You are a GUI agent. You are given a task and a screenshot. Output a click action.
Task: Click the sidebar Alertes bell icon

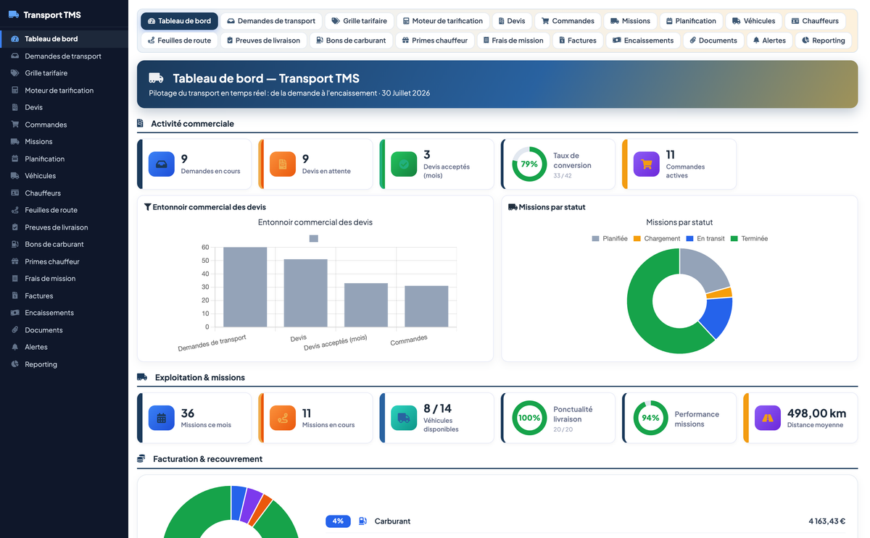tap(15, 348)
